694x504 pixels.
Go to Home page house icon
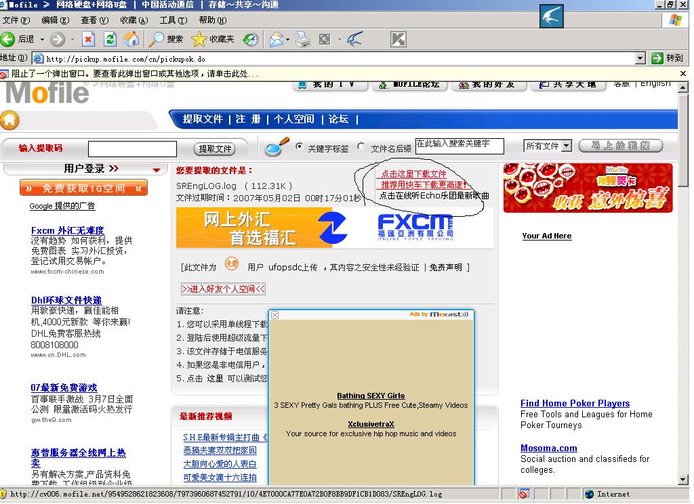tap(131, 39)
